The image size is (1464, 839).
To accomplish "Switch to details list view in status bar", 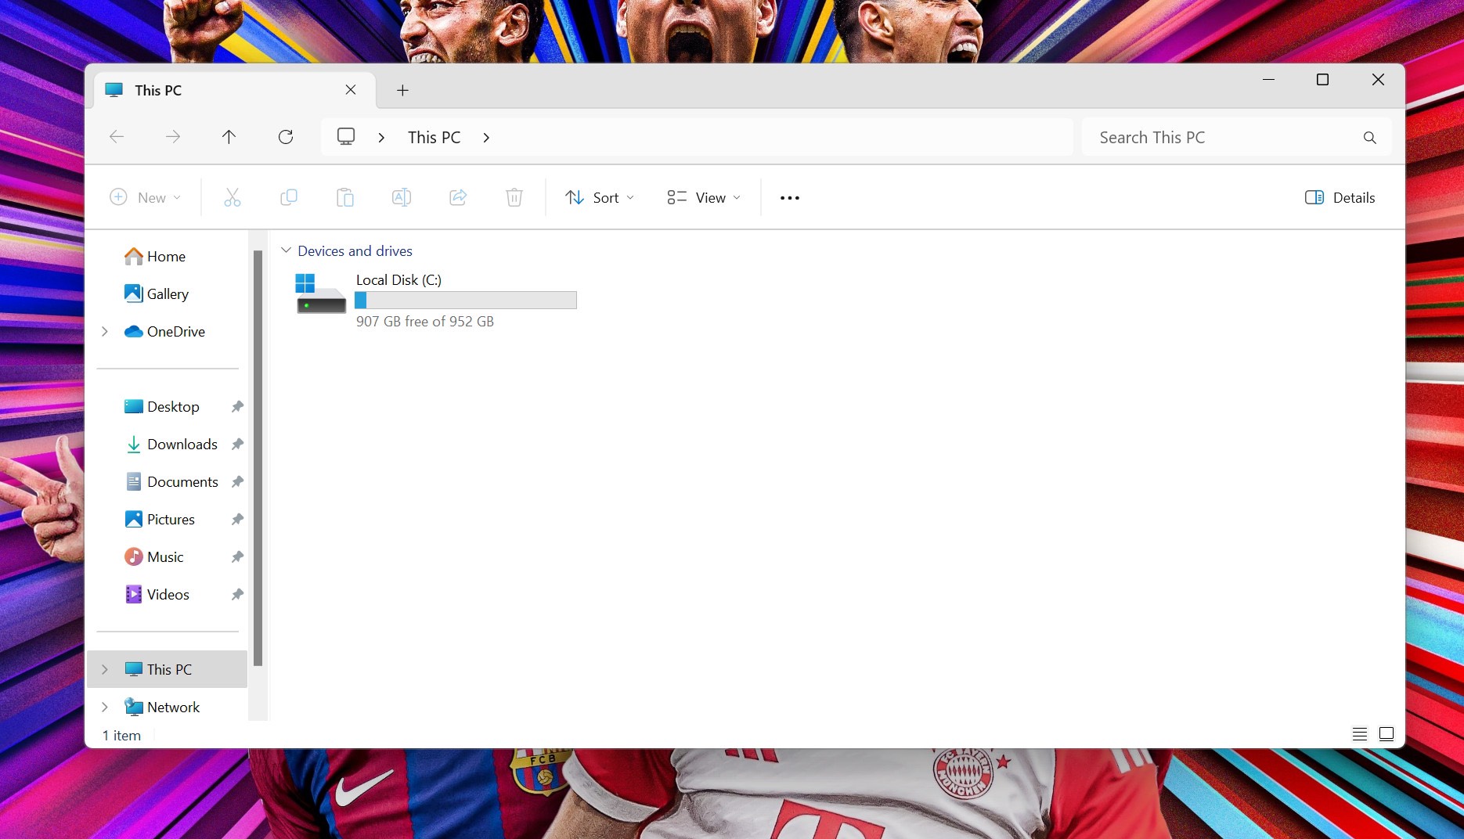I will click(1360, 734).
